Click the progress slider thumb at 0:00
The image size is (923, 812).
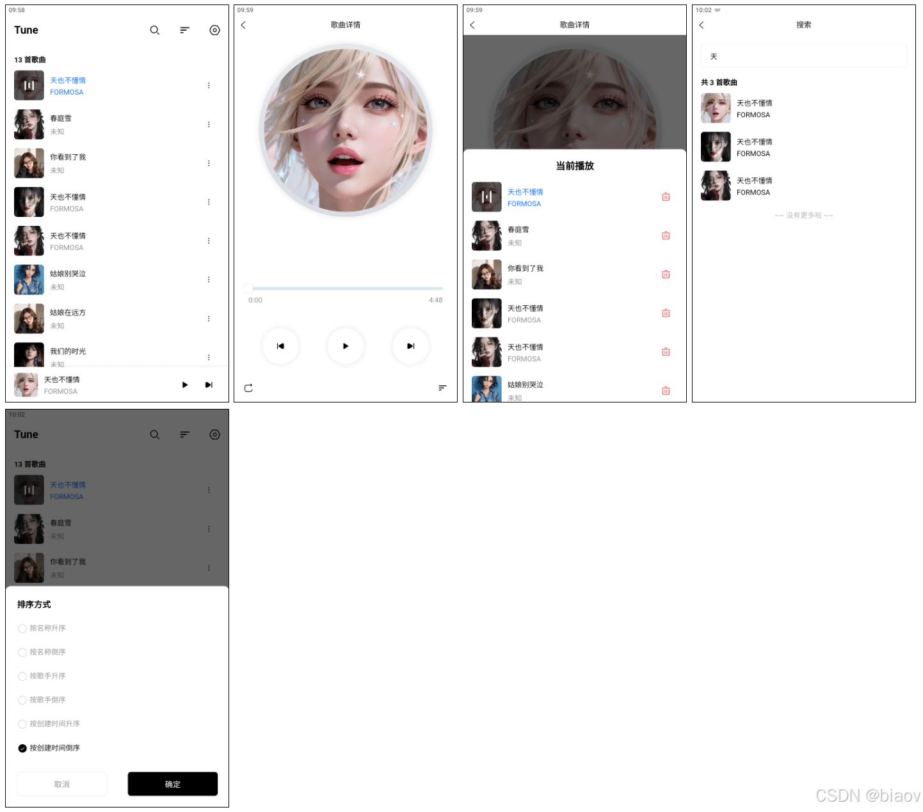click(248, 289)
